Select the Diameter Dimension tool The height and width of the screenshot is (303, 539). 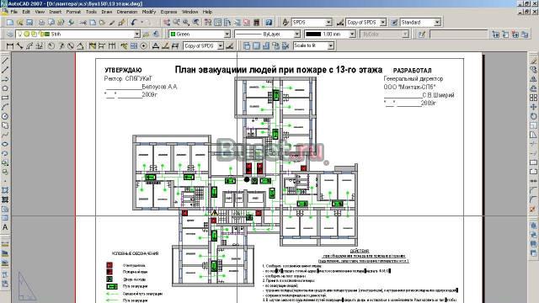point(71,45)
